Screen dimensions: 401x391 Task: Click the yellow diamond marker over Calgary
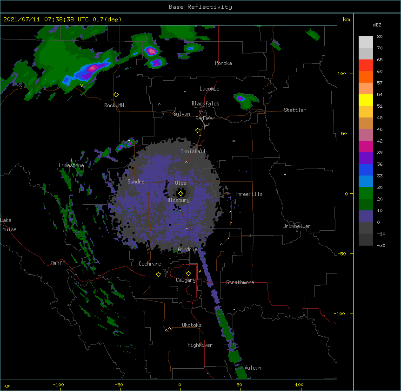pos(188,274)
